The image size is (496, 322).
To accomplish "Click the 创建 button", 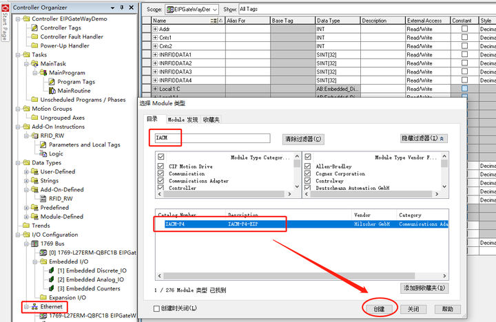I will click(x=380, y=309).
